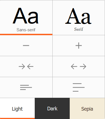Screen dimensions: 105x119
Task: Click the serif Aa preview glyph
Action: point(78,16)
